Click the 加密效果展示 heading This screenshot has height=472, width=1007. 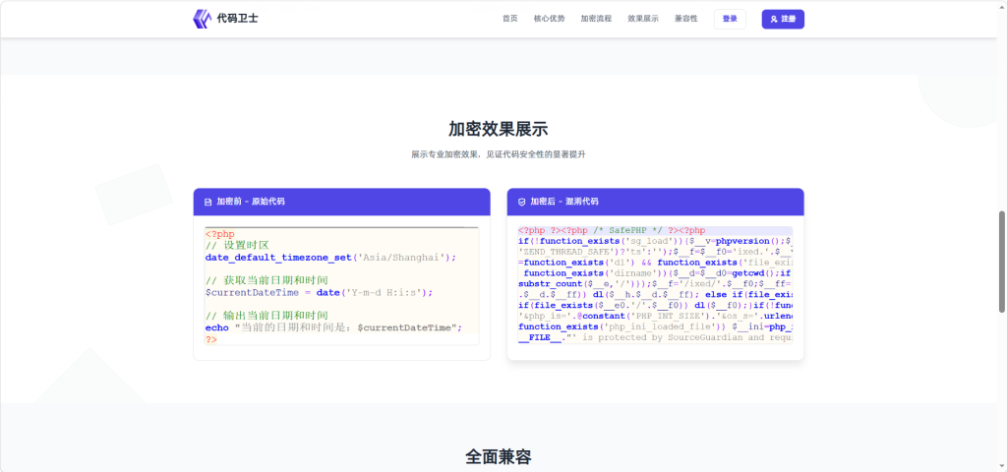pyautogui.click(x=499, y=129)
